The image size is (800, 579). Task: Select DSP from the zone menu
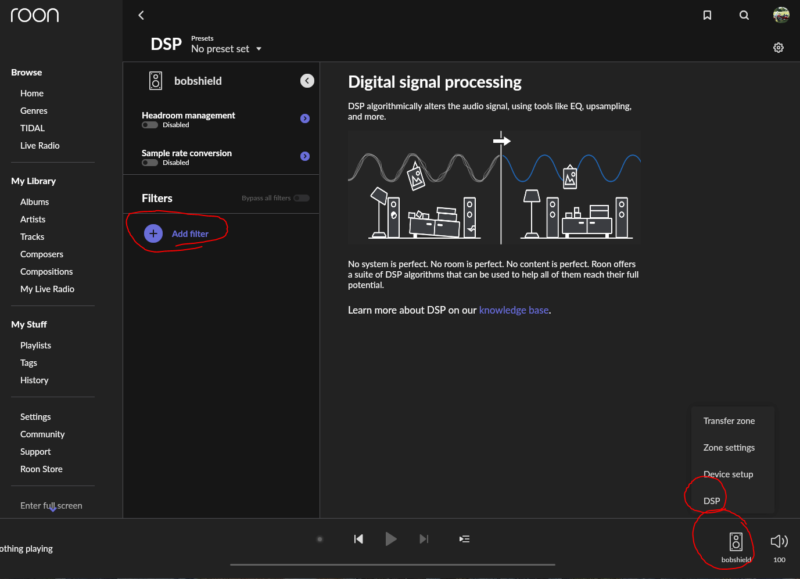712,501
